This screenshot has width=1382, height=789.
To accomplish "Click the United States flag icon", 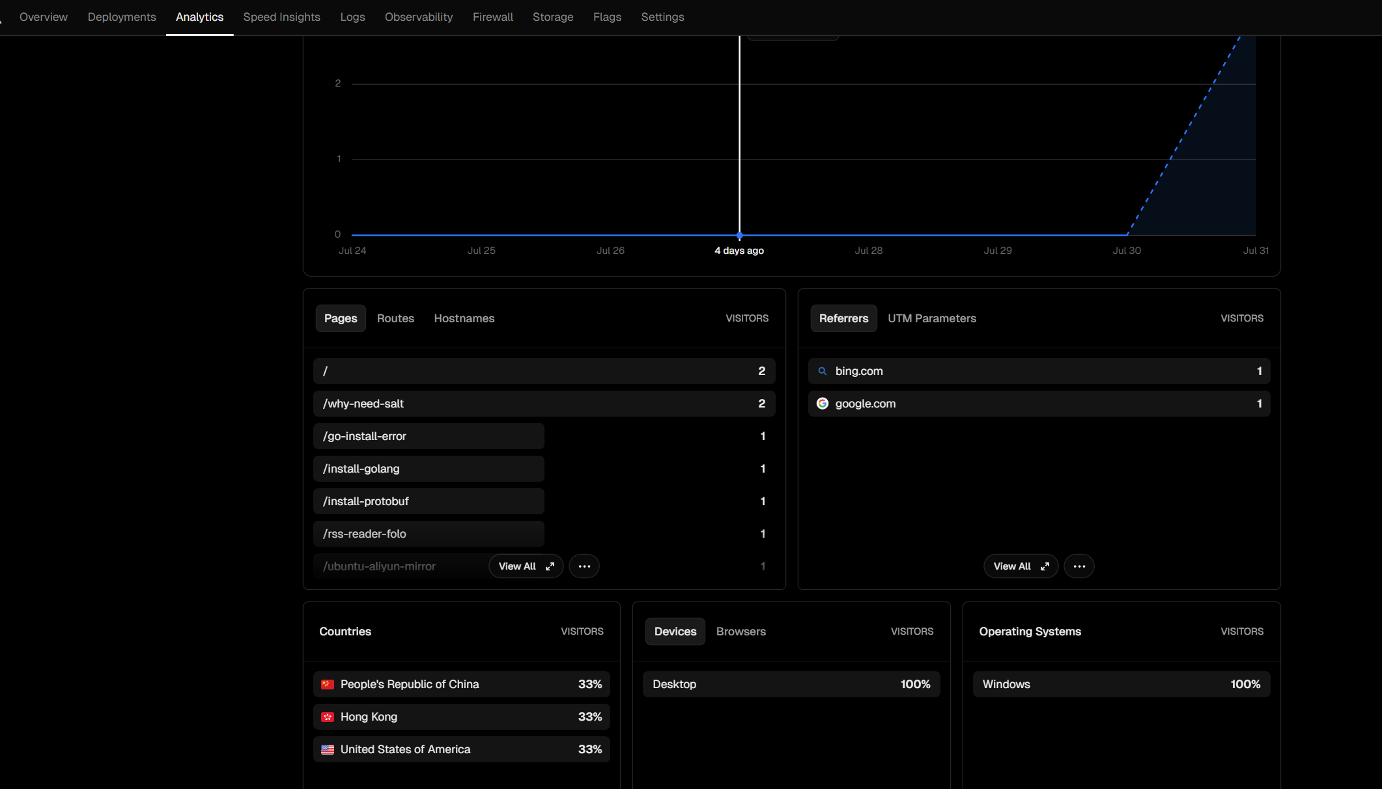I will tap(328, 749).
